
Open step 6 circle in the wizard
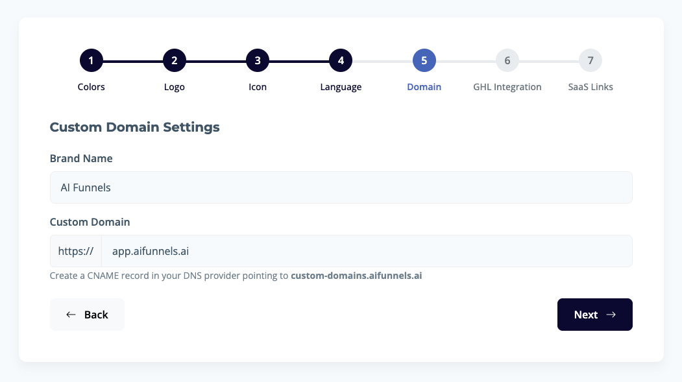507,61
